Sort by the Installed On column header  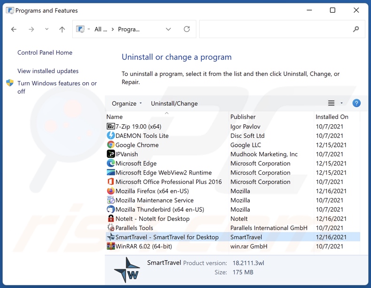click(x=332, y=117)
